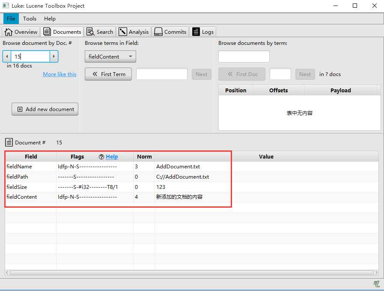Click the term text field beside First Term
The image size is (384, 291).
pos(162,74)
